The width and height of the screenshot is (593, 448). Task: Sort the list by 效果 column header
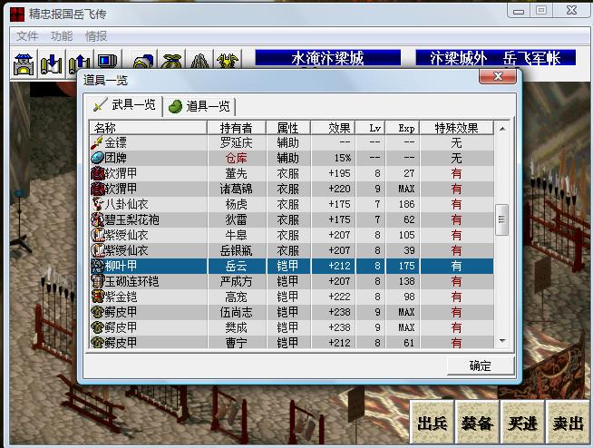[339, 128]
